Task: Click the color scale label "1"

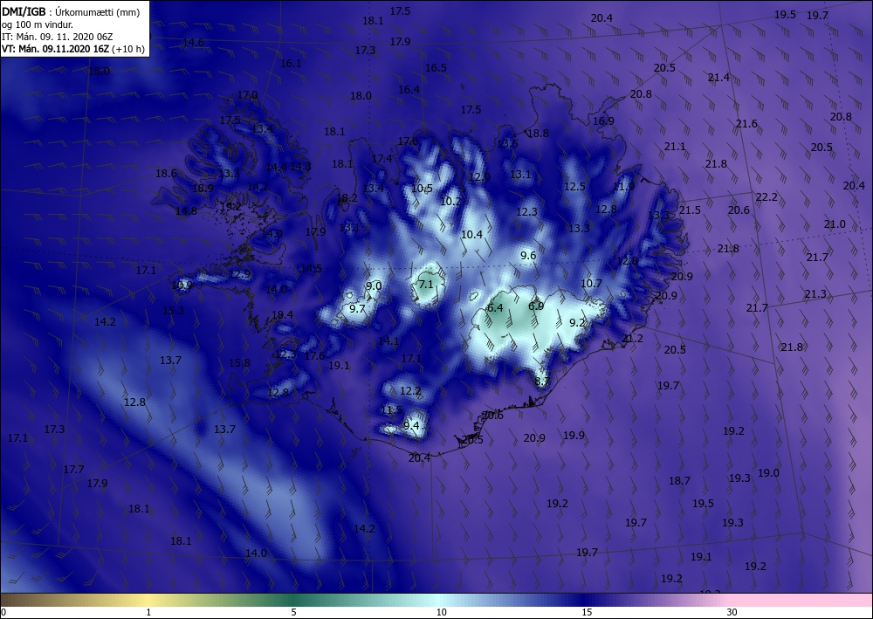Action: [x=148, y=612]
